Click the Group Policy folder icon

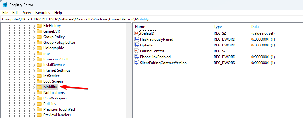click(39, 37)
